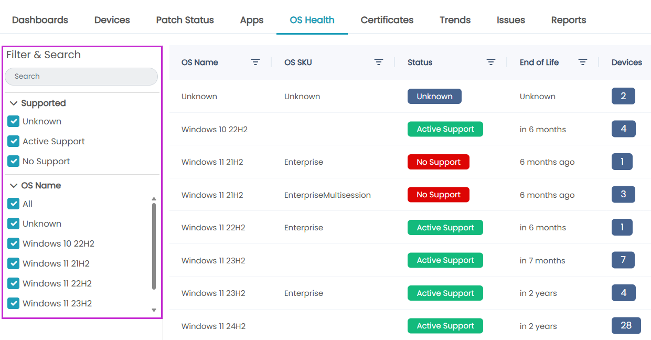Switch to the Patch Status tab
Viewport: 651px width, 340px height.
[185, 20]
